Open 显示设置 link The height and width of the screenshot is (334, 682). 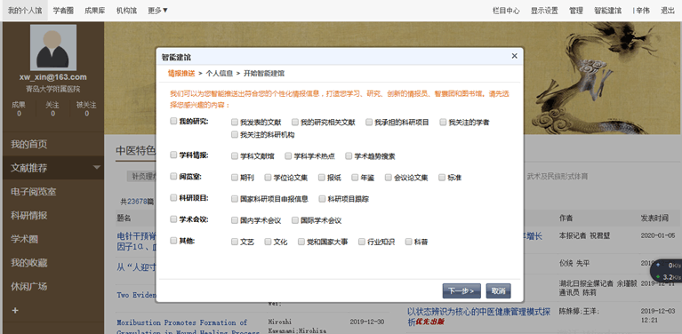click(x=544, y=11)
